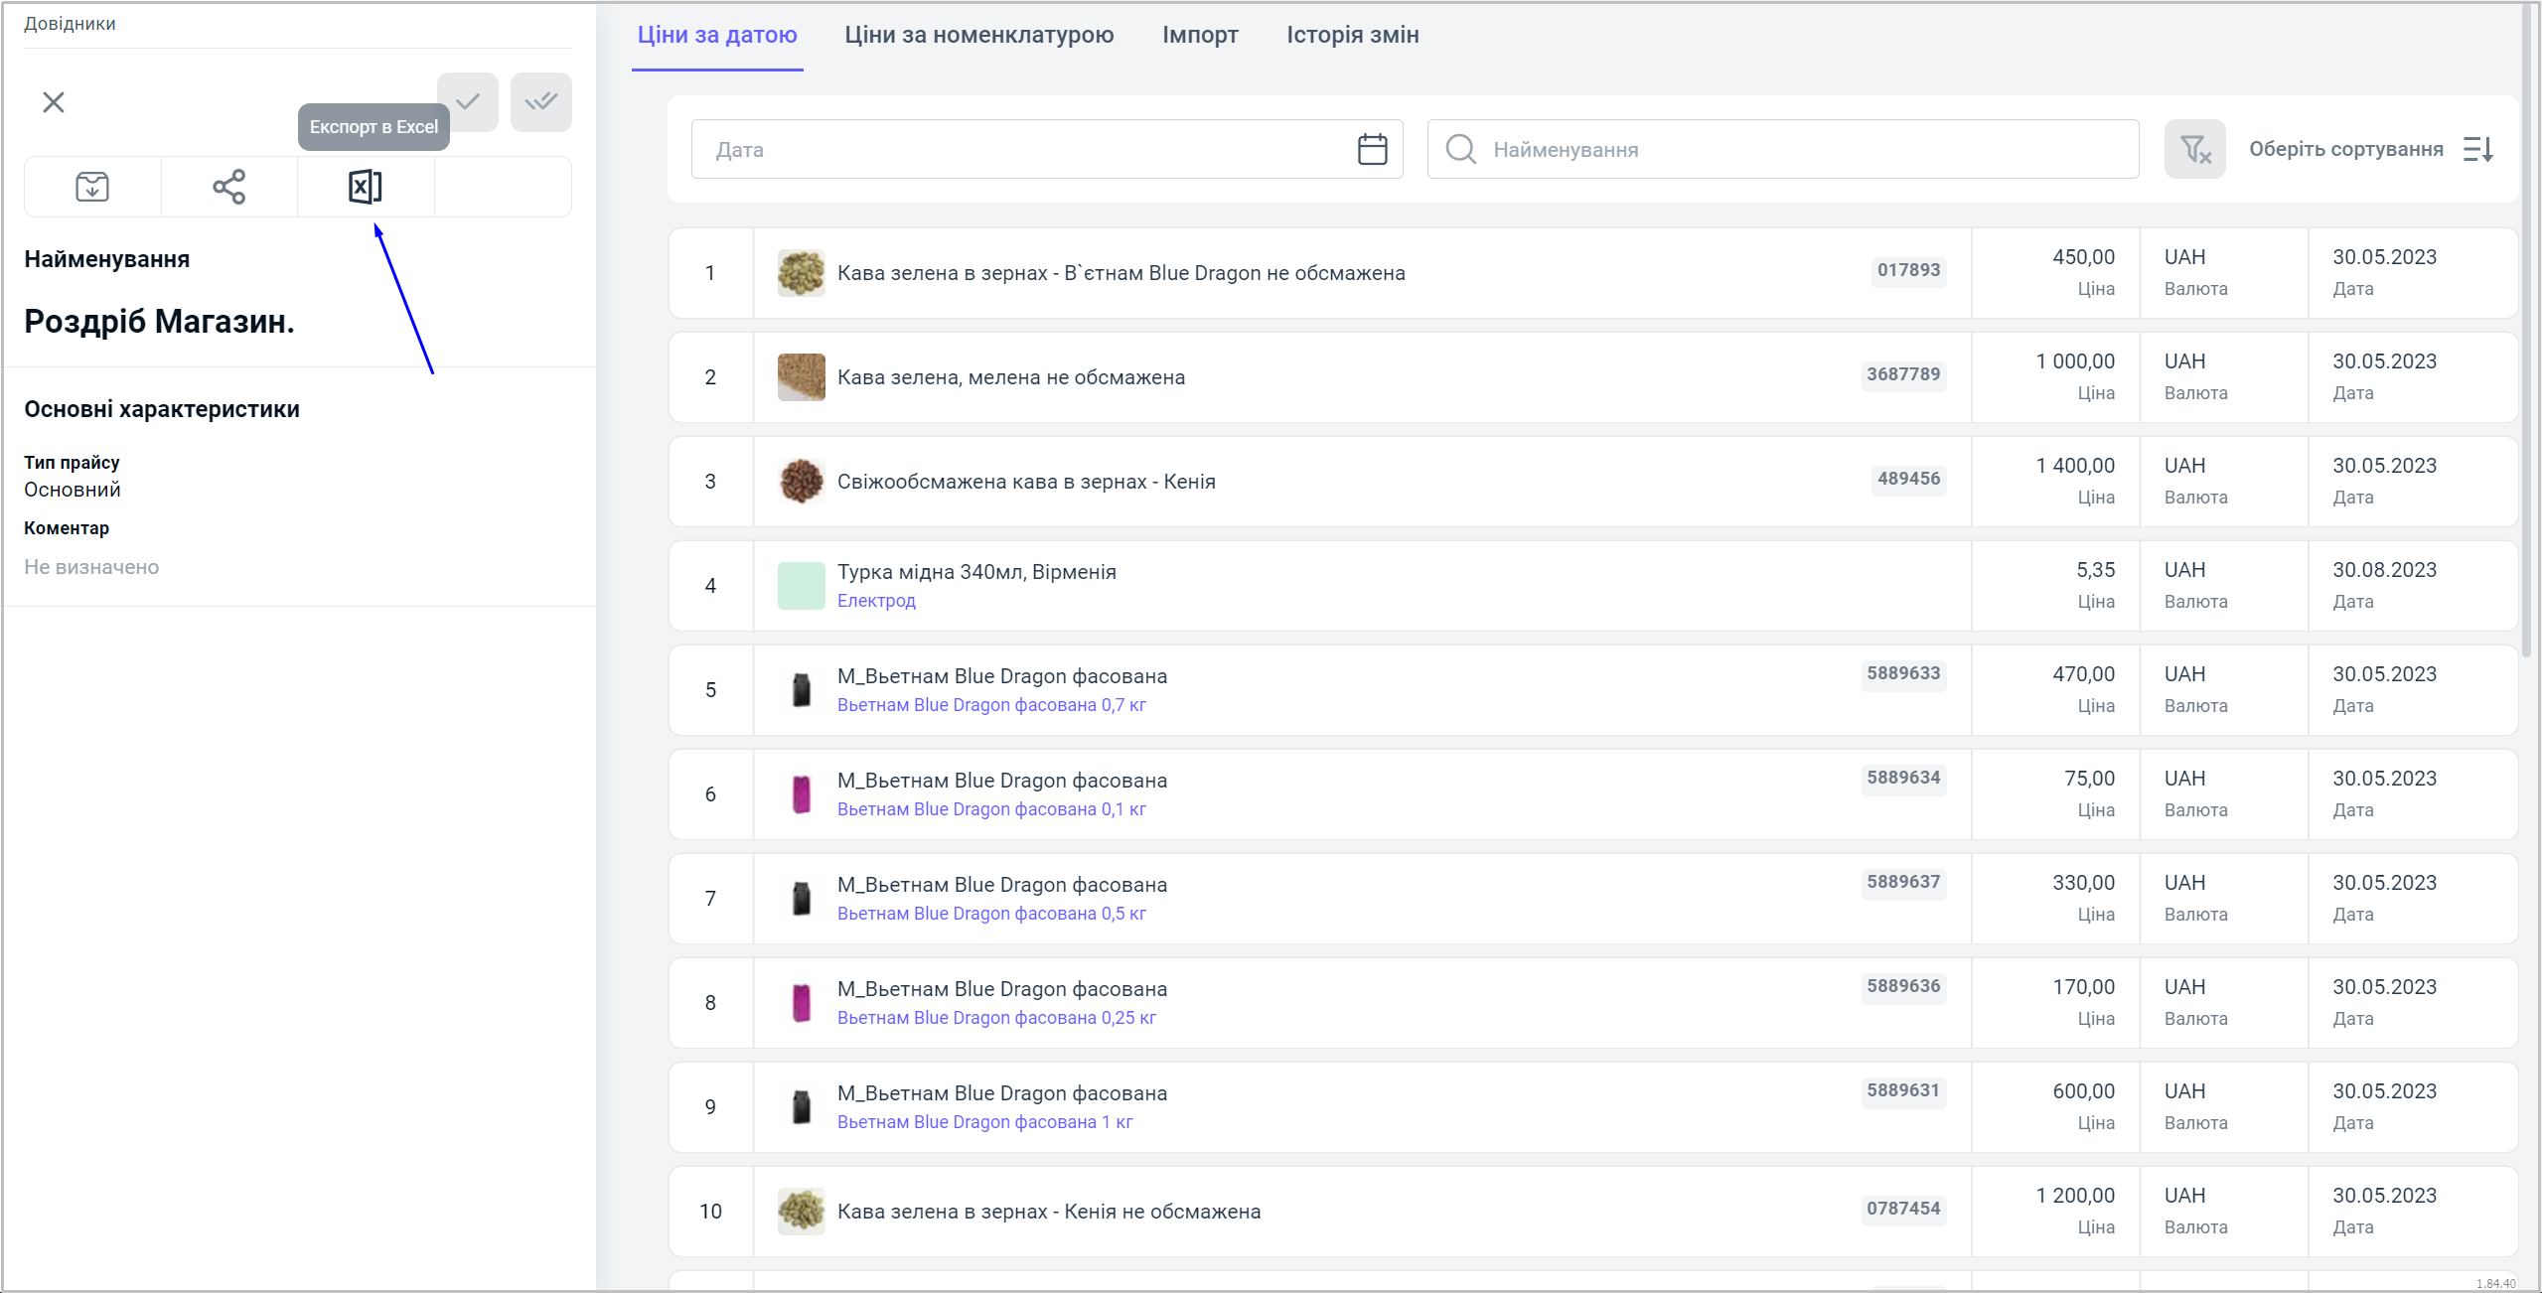2542x1293 pixels.
Task: Click the share icon in left panel
Action: pyautogui.click(x=228, y=187)
